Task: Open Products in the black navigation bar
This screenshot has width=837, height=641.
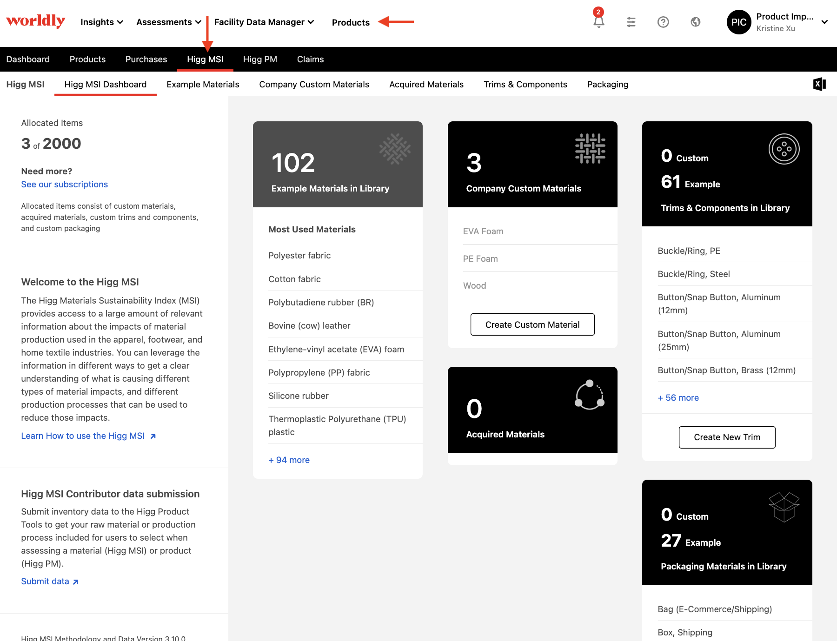Action: (x=87, y=59)
